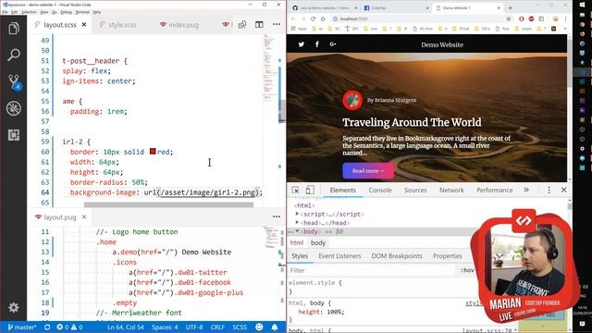
Task: Expand the script node in DOM tree
Action: click(297, 214)
